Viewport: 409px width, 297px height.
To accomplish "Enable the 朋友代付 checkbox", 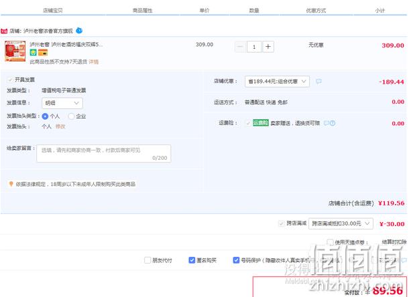I will (x=148, y=260).
